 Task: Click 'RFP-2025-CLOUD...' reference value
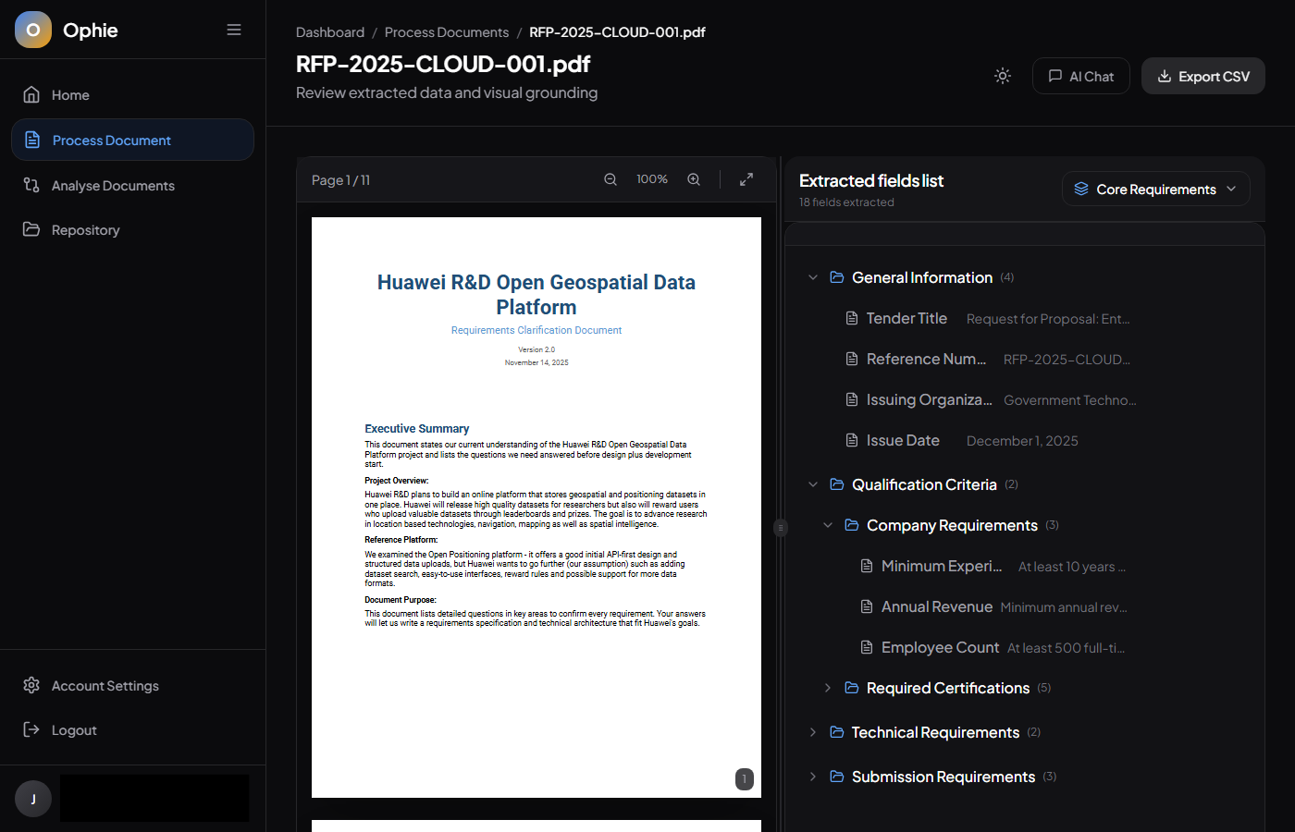point(1067,360)
